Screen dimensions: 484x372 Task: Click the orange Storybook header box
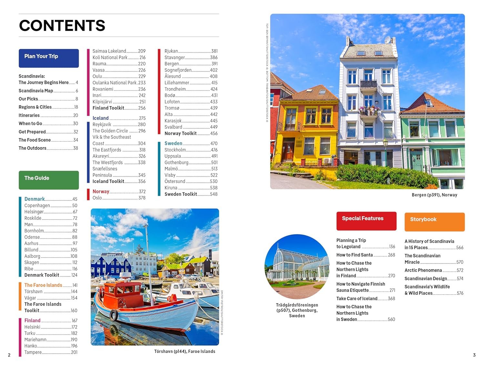coord(434,222)
